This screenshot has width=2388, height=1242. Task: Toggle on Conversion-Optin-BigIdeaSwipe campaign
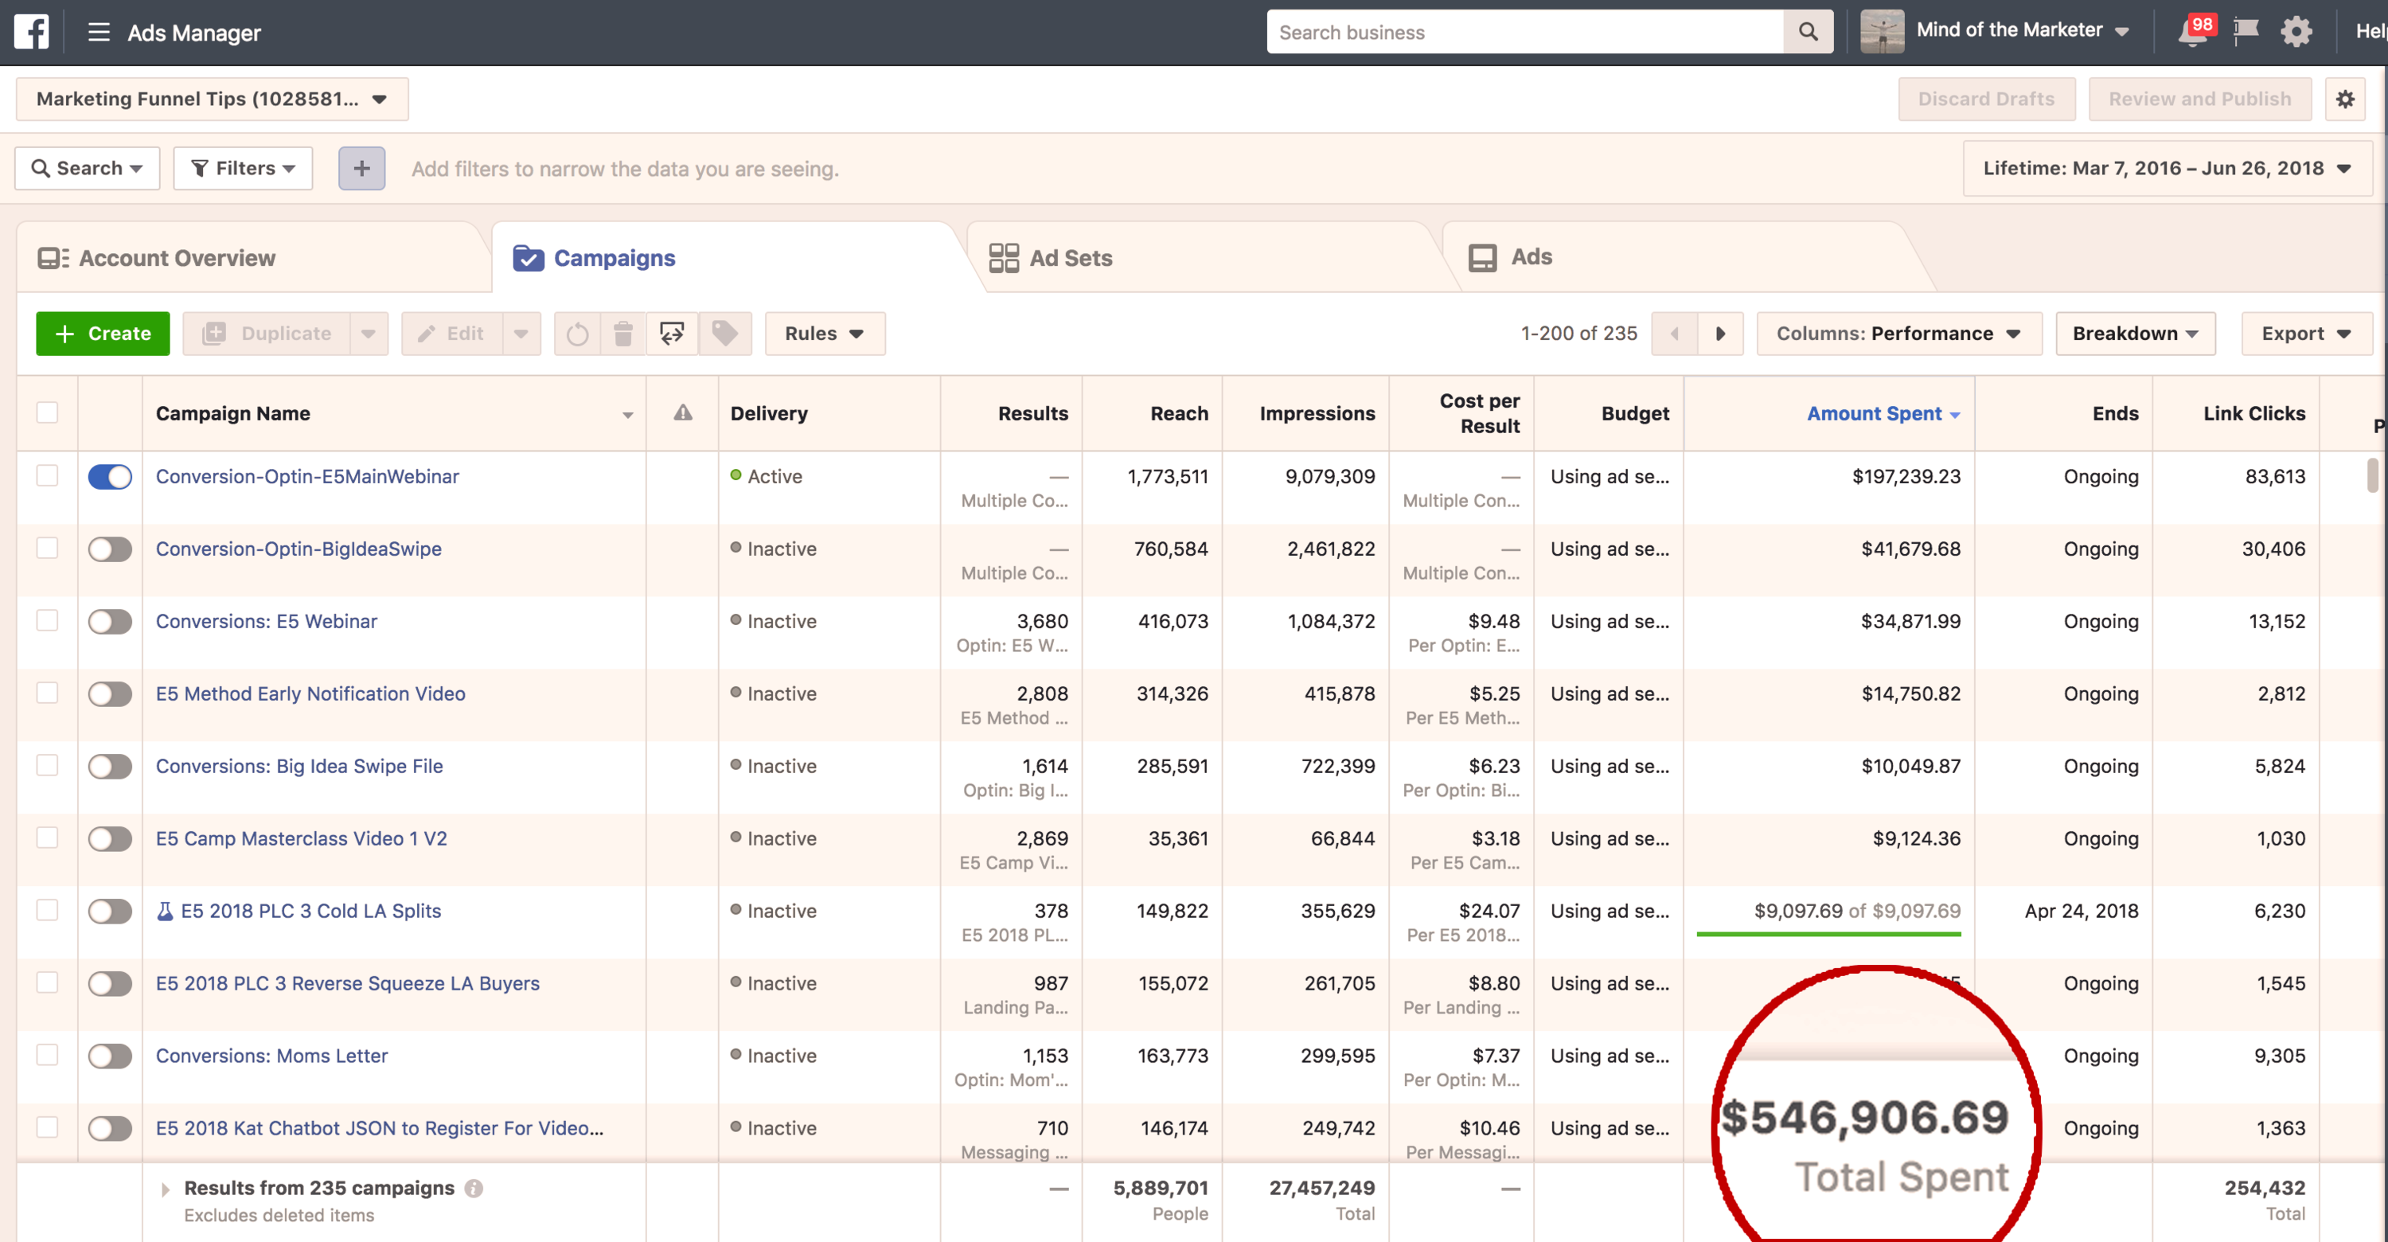(x=109, y=549)
